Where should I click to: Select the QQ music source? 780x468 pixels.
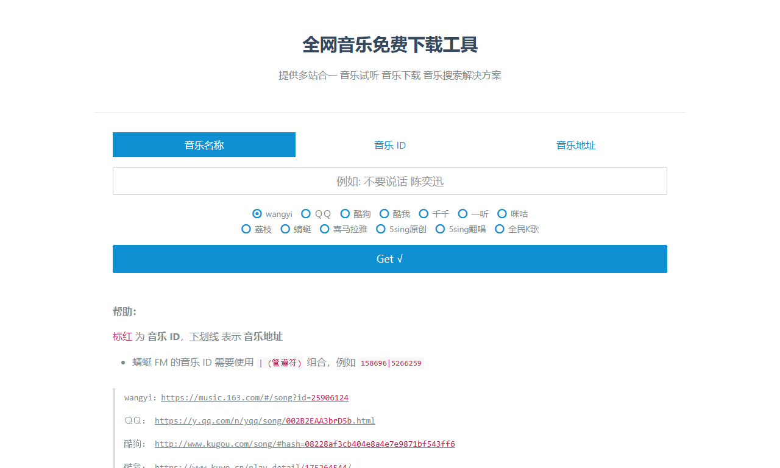[x=316, y=214]
